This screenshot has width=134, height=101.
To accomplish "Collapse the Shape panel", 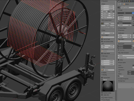I will (x=118, y=10).
